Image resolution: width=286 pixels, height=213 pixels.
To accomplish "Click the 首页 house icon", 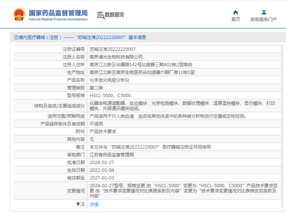I will coord(236,12).
